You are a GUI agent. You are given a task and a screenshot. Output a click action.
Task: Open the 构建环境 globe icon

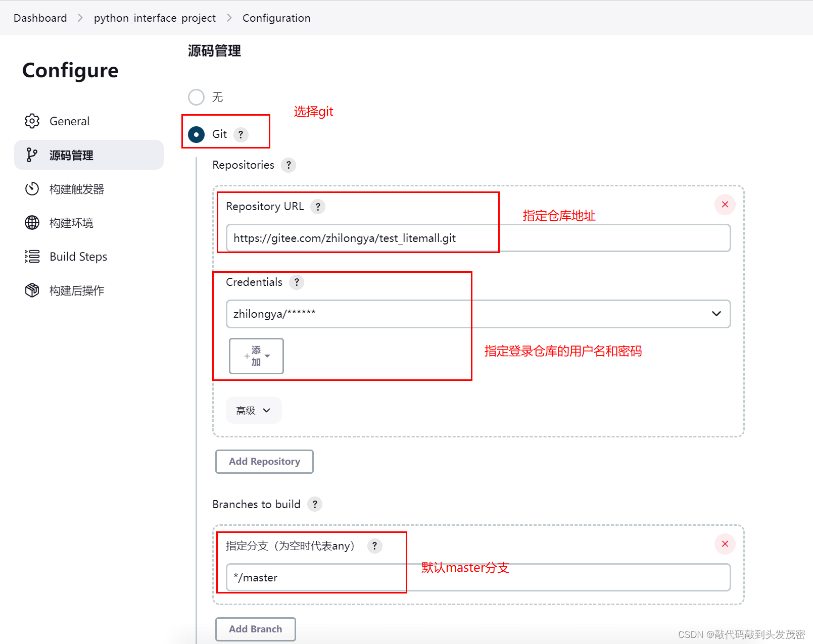click(x=32, y=223)
